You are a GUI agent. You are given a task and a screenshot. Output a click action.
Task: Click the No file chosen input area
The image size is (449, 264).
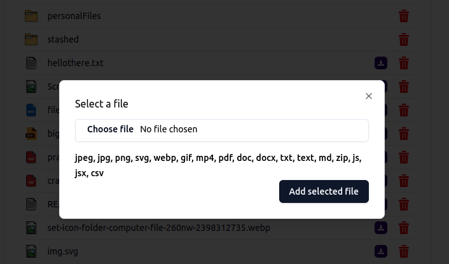click(169, 129)
